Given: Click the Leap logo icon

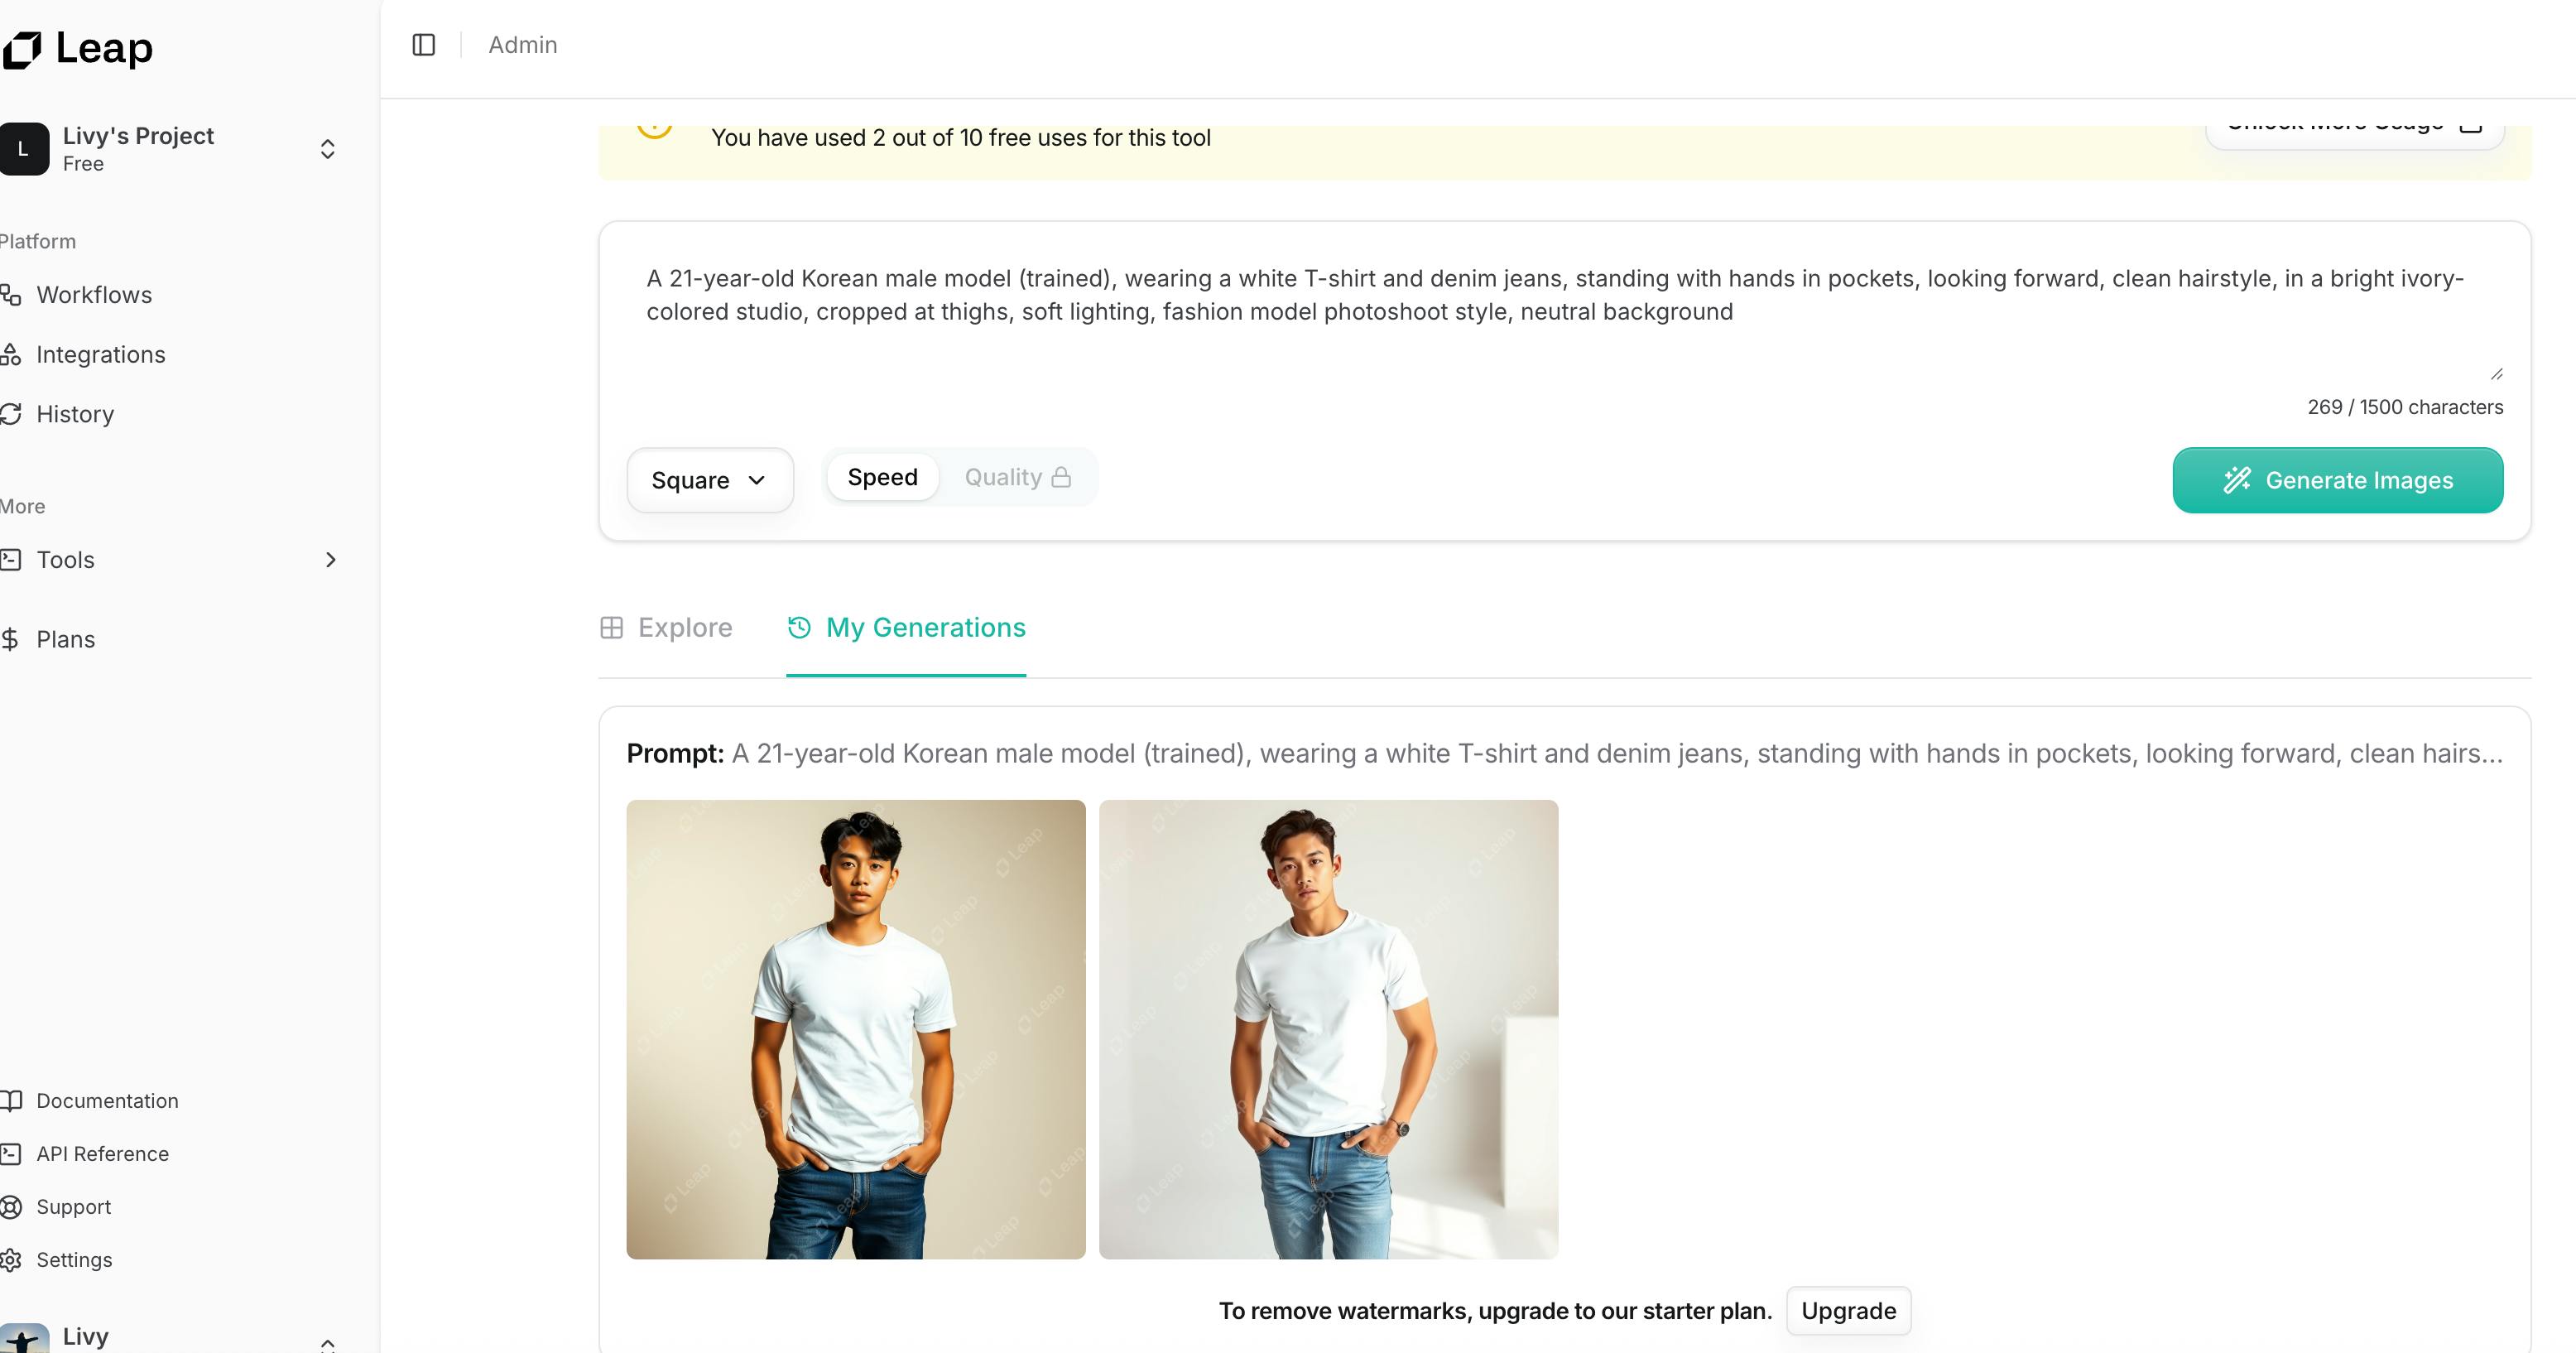Looking at the screenshot, I should [23, 49].
